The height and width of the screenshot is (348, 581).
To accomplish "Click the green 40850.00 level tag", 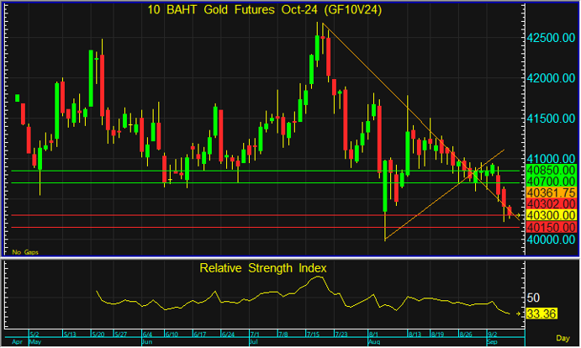I will click(x=551, y=171).
